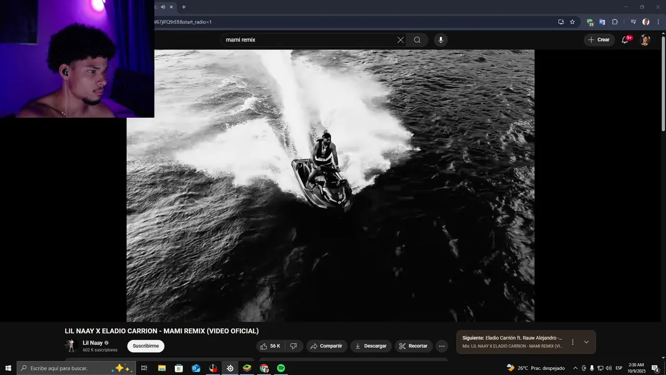Dislike the video
Viewport: 666px width, 375px height.
293,346
